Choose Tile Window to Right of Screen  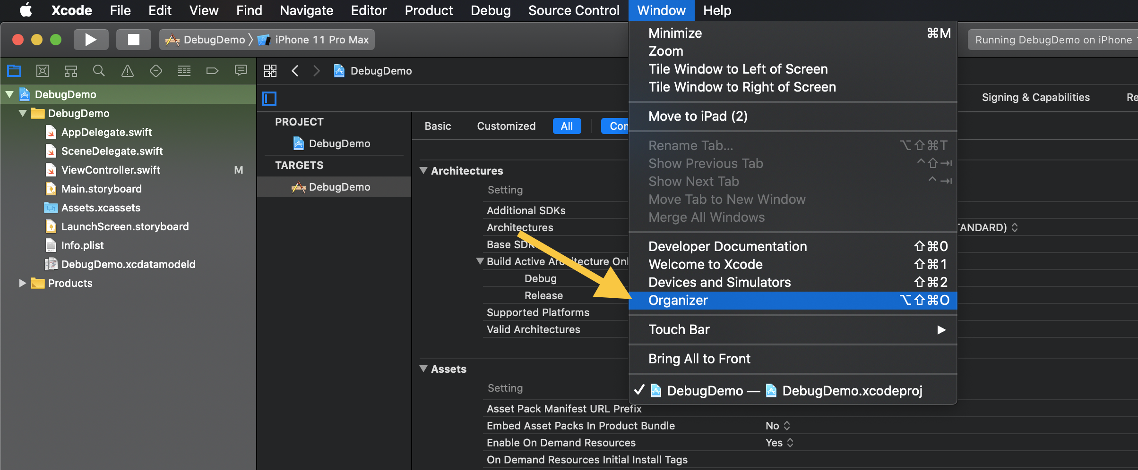point(793,87)
